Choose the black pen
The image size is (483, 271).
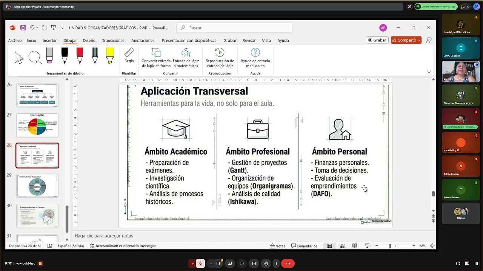click(65, 56)
